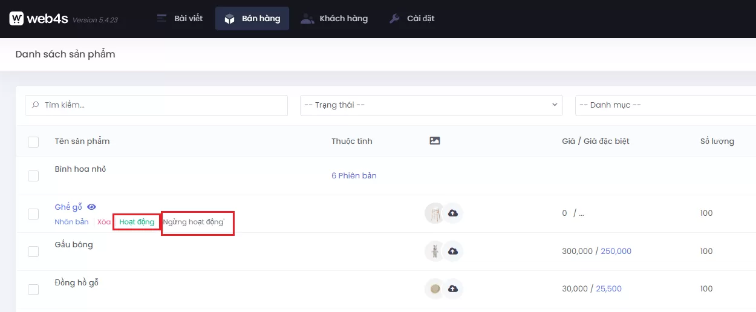Click upload cloud icon in Đồng hồ gỗ row
Image resolution: width=756 pixels, height=312 pixels.
[453, 289]
